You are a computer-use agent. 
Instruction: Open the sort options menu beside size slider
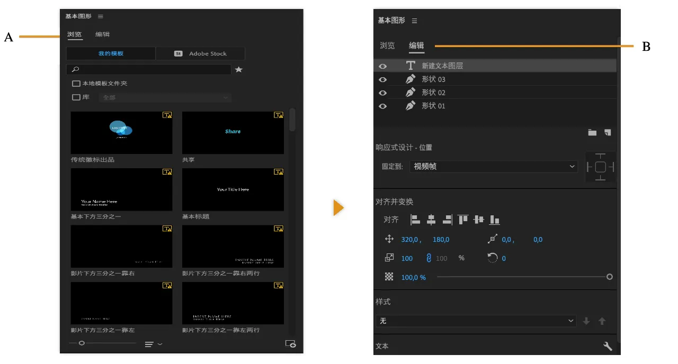click(154, 344)
